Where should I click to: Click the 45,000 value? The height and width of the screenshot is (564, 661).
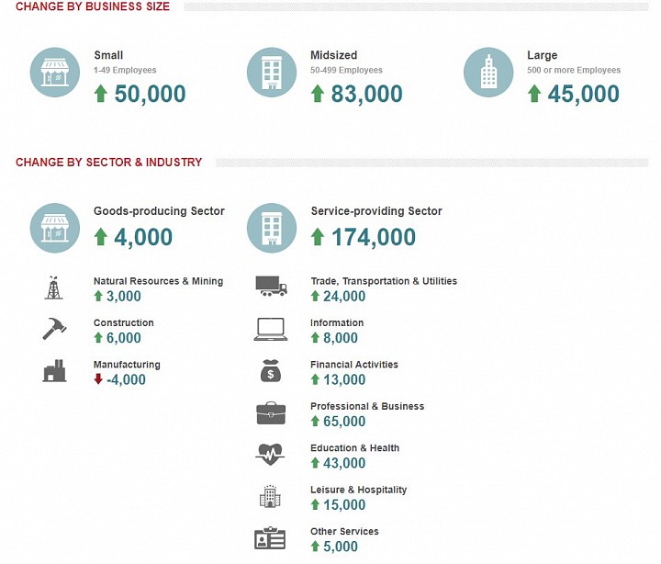584,94
